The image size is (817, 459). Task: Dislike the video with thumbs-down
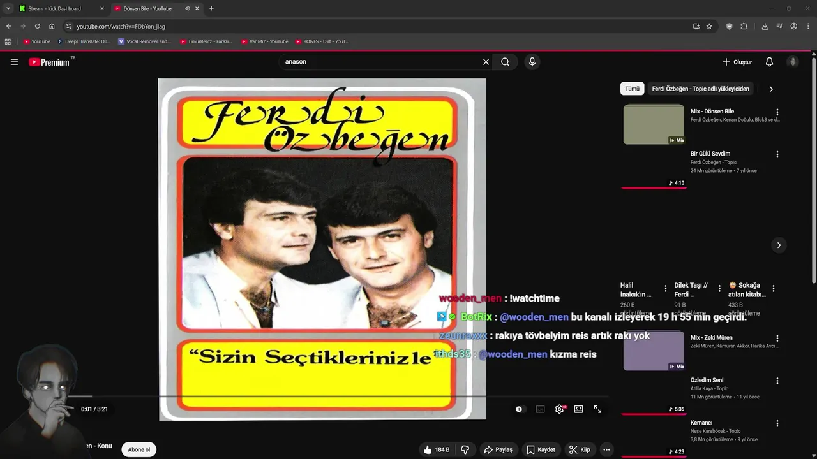pyautogui.click(x=465, y=449)
